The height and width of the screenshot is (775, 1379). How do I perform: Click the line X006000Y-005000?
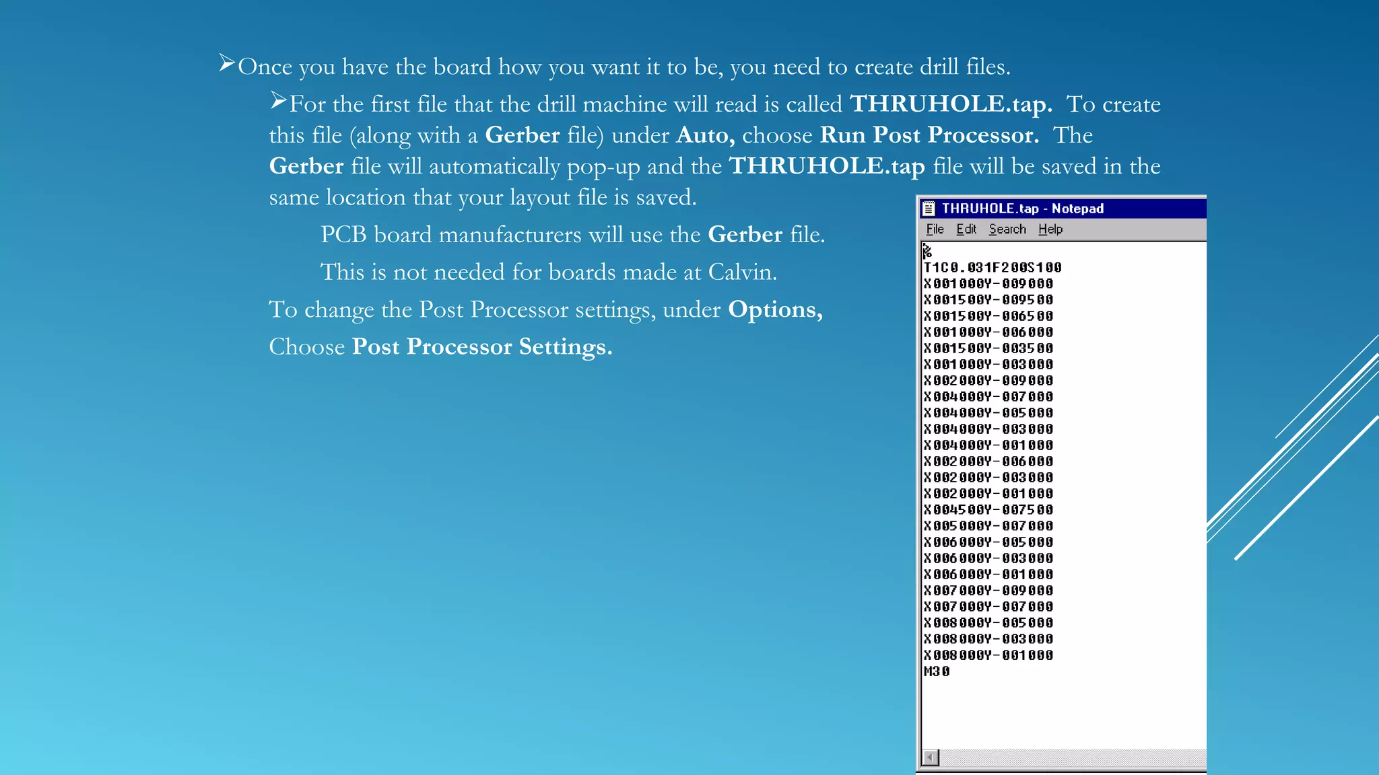pos(988,542)
